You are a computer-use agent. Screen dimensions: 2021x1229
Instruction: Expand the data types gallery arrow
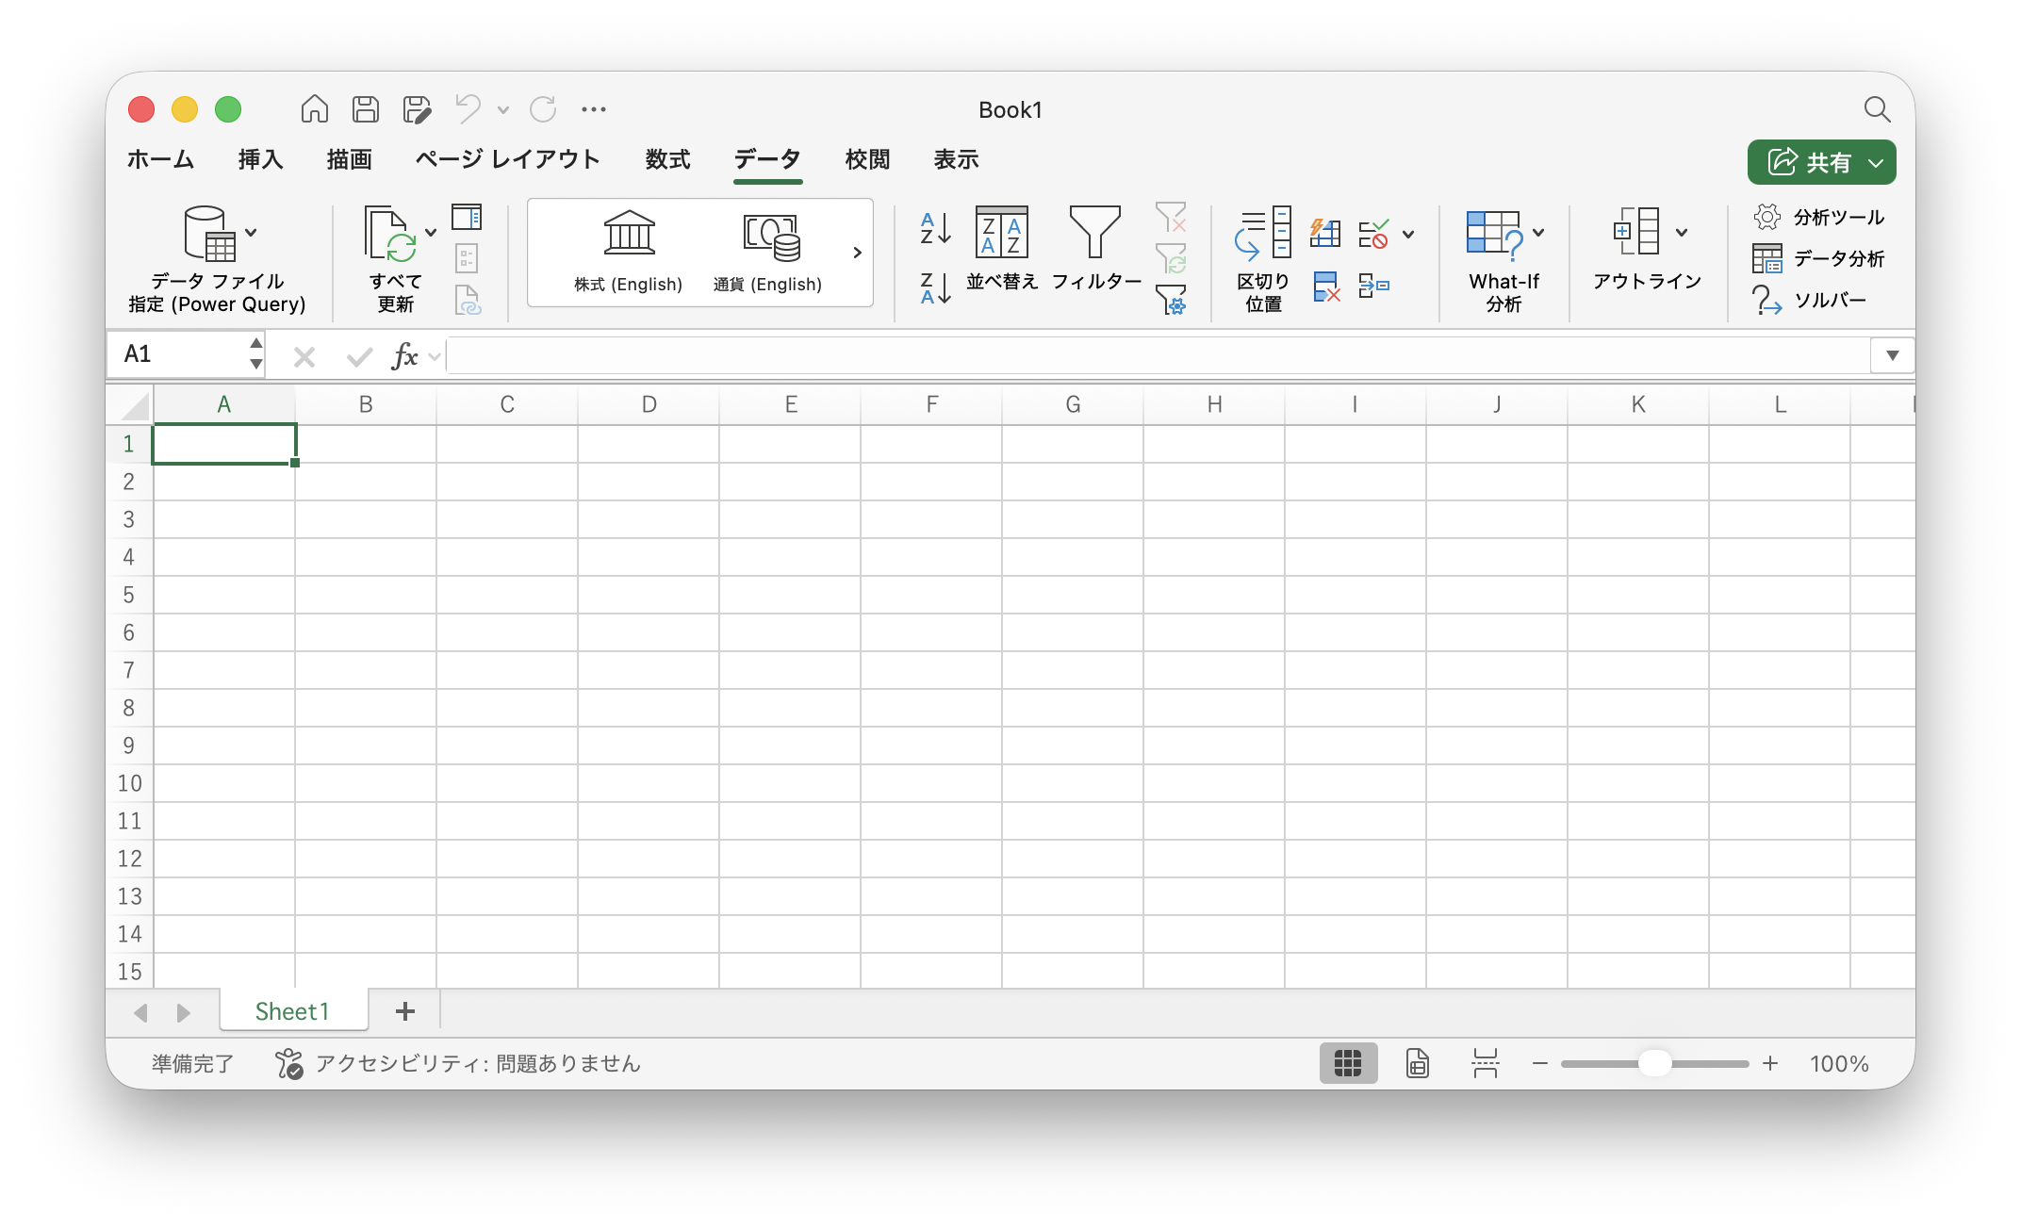(857, 253)
